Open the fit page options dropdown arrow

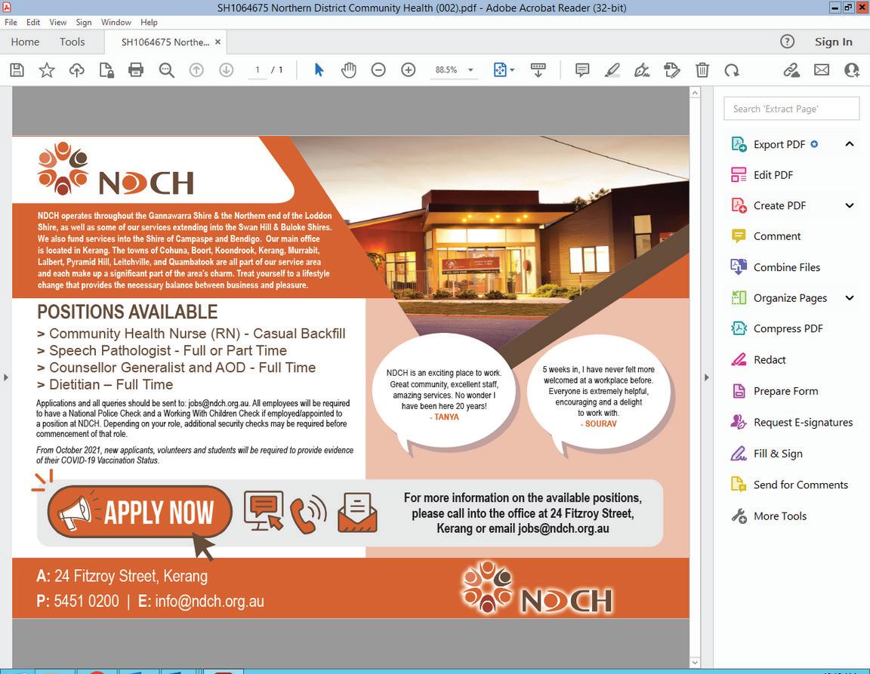pyautogui.click(x=512, y=70)
